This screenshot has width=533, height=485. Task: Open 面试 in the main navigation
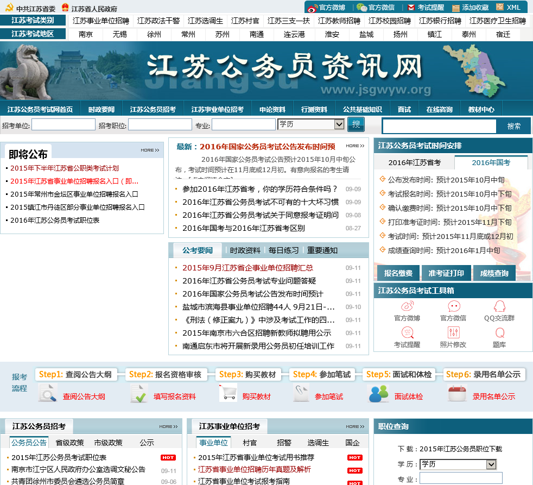(x=404, y=110)
